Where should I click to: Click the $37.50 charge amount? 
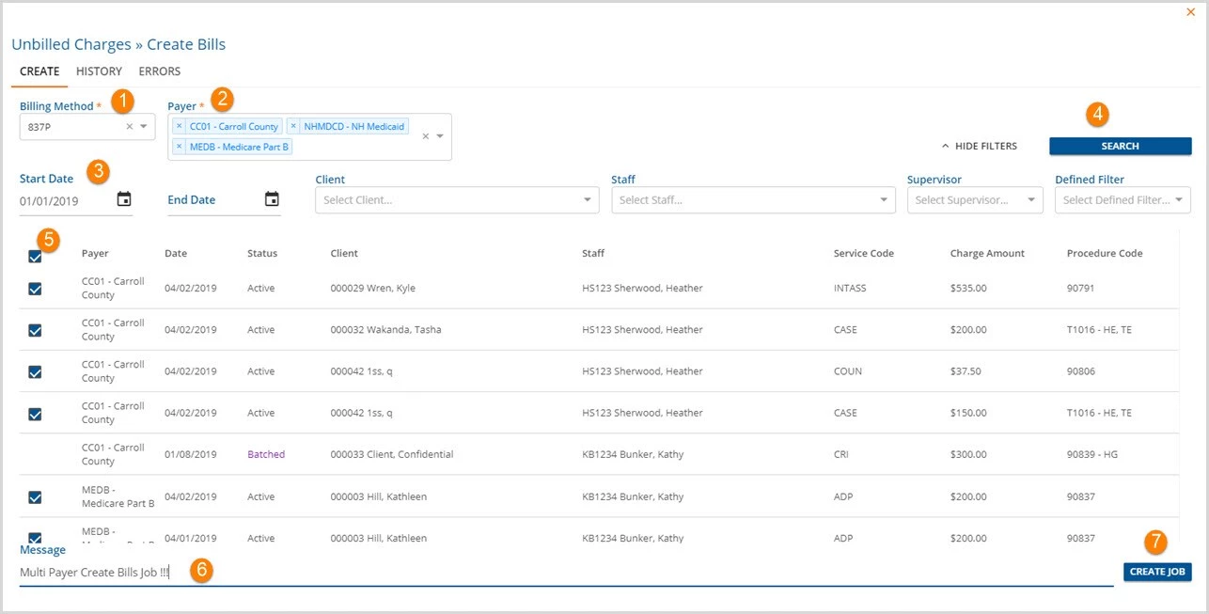click(966, 370)
